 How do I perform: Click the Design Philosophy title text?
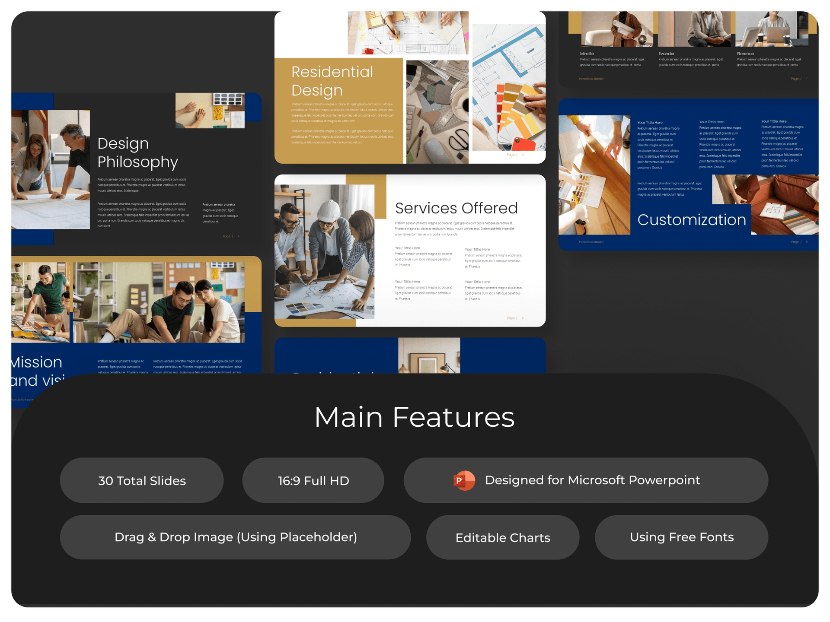point(137,152)
